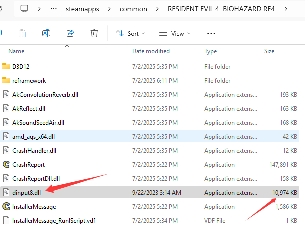Navigate to common folder in breadcrumb
This screenshot has height=228, width=305.
coord(133,9)
